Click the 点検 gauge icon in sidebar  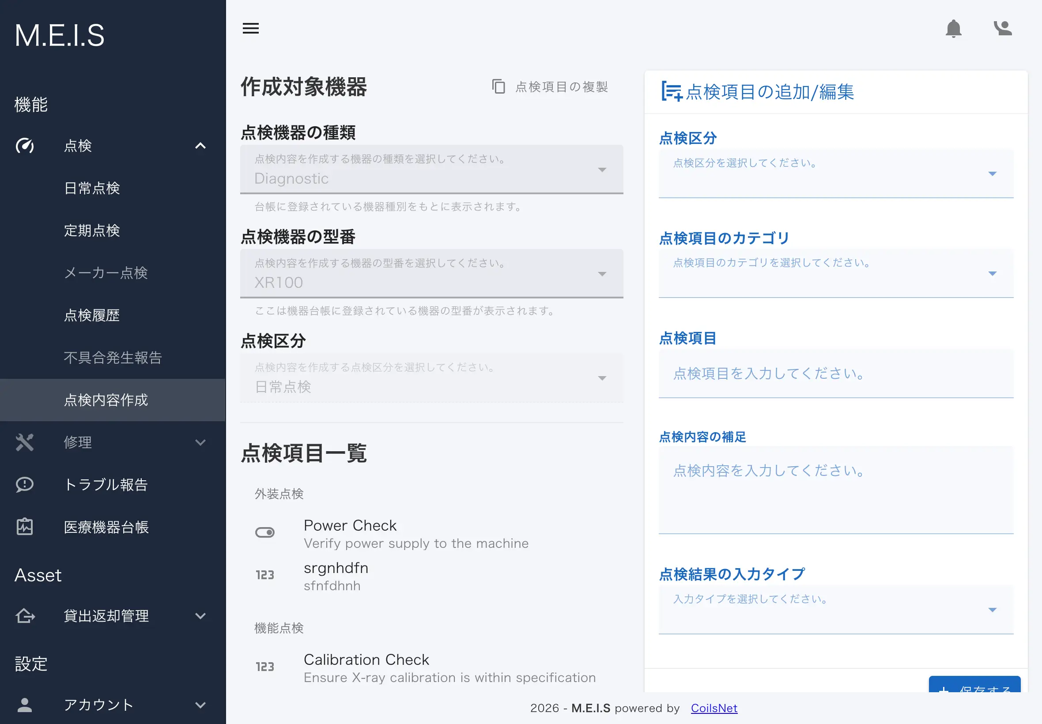24,146
